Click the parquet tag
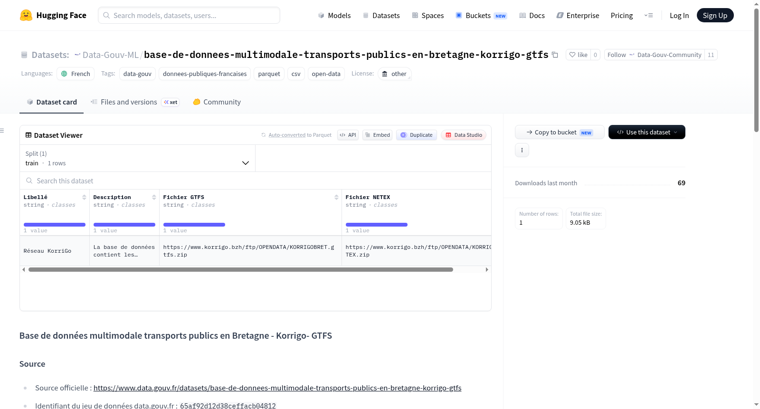Image resolution: width=760 pixels, height=409 pixels. click(x=269, y=74)
